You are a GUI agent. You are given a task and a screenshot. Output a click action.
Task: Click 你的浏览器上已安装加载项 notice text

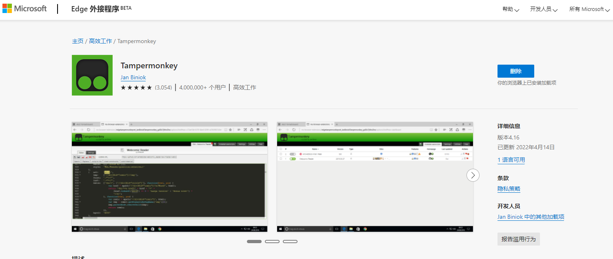pos(527,83)
